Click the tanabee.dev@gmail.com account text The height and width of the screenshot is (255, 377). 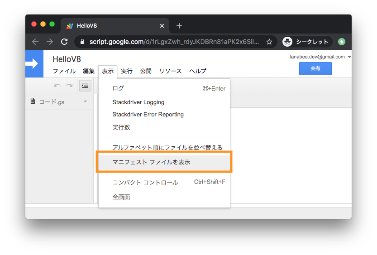pyautogui.click(x=317, y=57)
